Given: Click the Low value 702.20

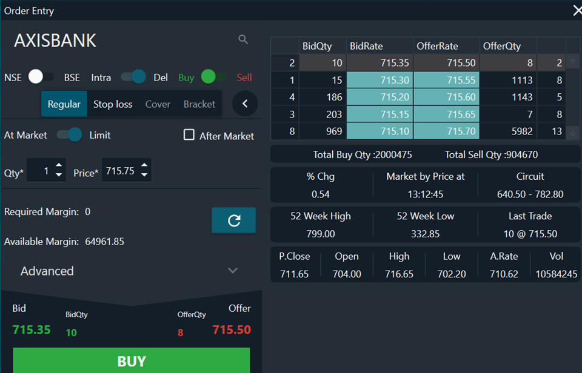Looking at the screenshot, I should pyautogui.click(x=451, y=274).
